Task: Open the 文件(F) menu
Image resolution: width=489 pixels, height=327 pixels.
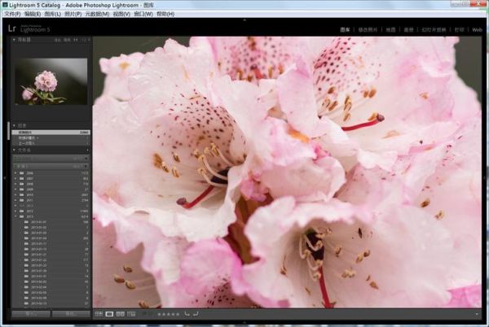Action: click(11, 14)
